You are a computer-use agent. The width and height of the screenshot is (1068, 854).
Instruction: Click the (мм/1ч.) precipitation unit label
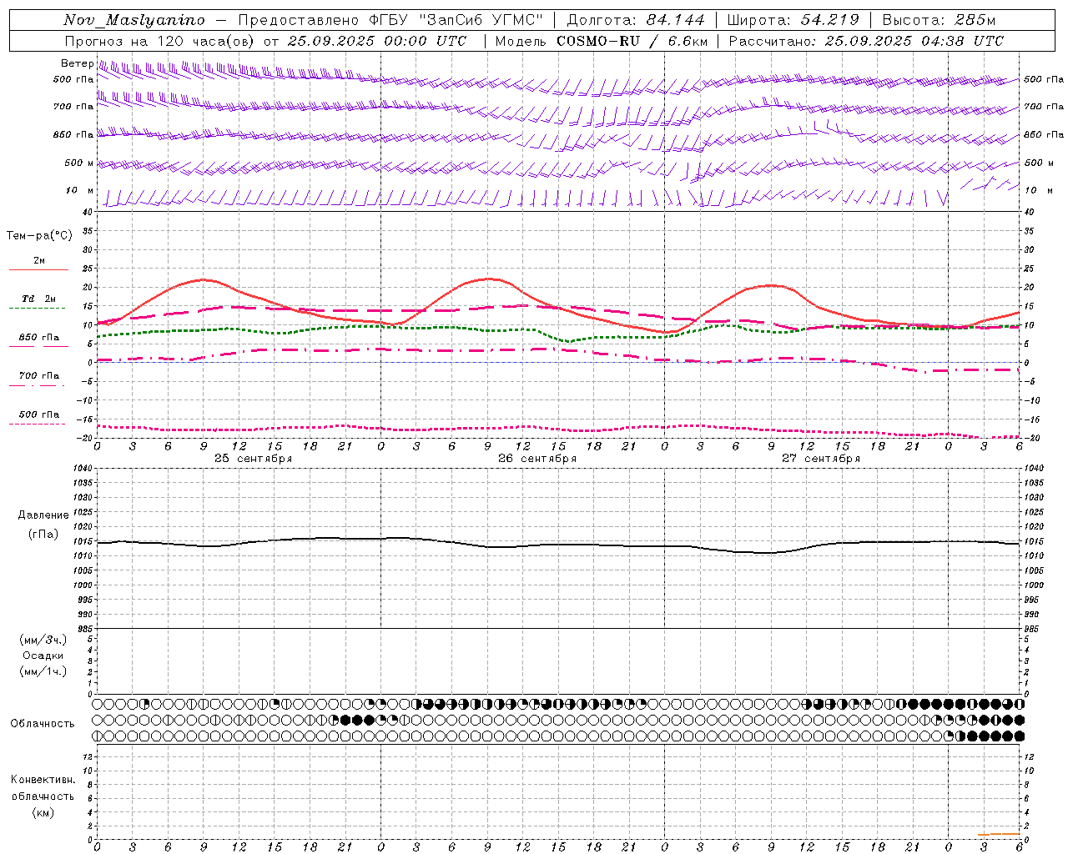43,671
